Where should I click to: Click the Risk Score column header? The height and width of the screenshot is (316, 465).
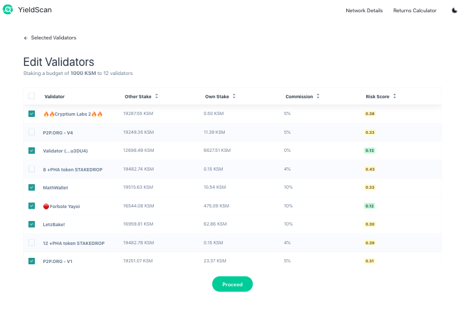point(377,96)
